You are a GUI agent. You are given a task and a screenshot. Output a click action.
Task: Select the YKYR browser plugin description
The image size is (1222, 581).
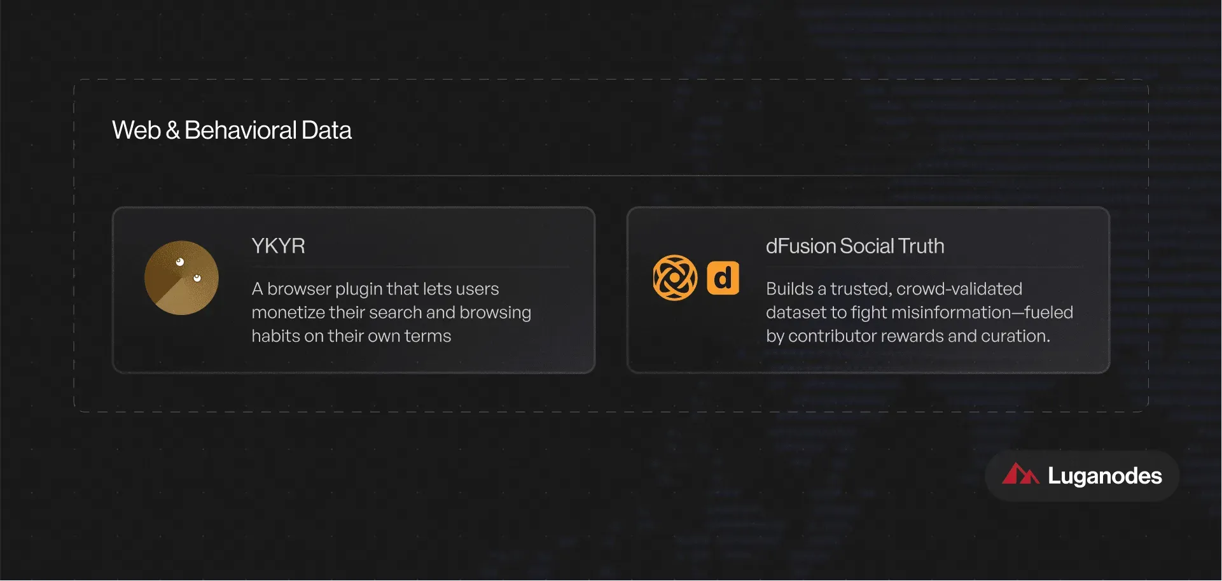(391, 312)
